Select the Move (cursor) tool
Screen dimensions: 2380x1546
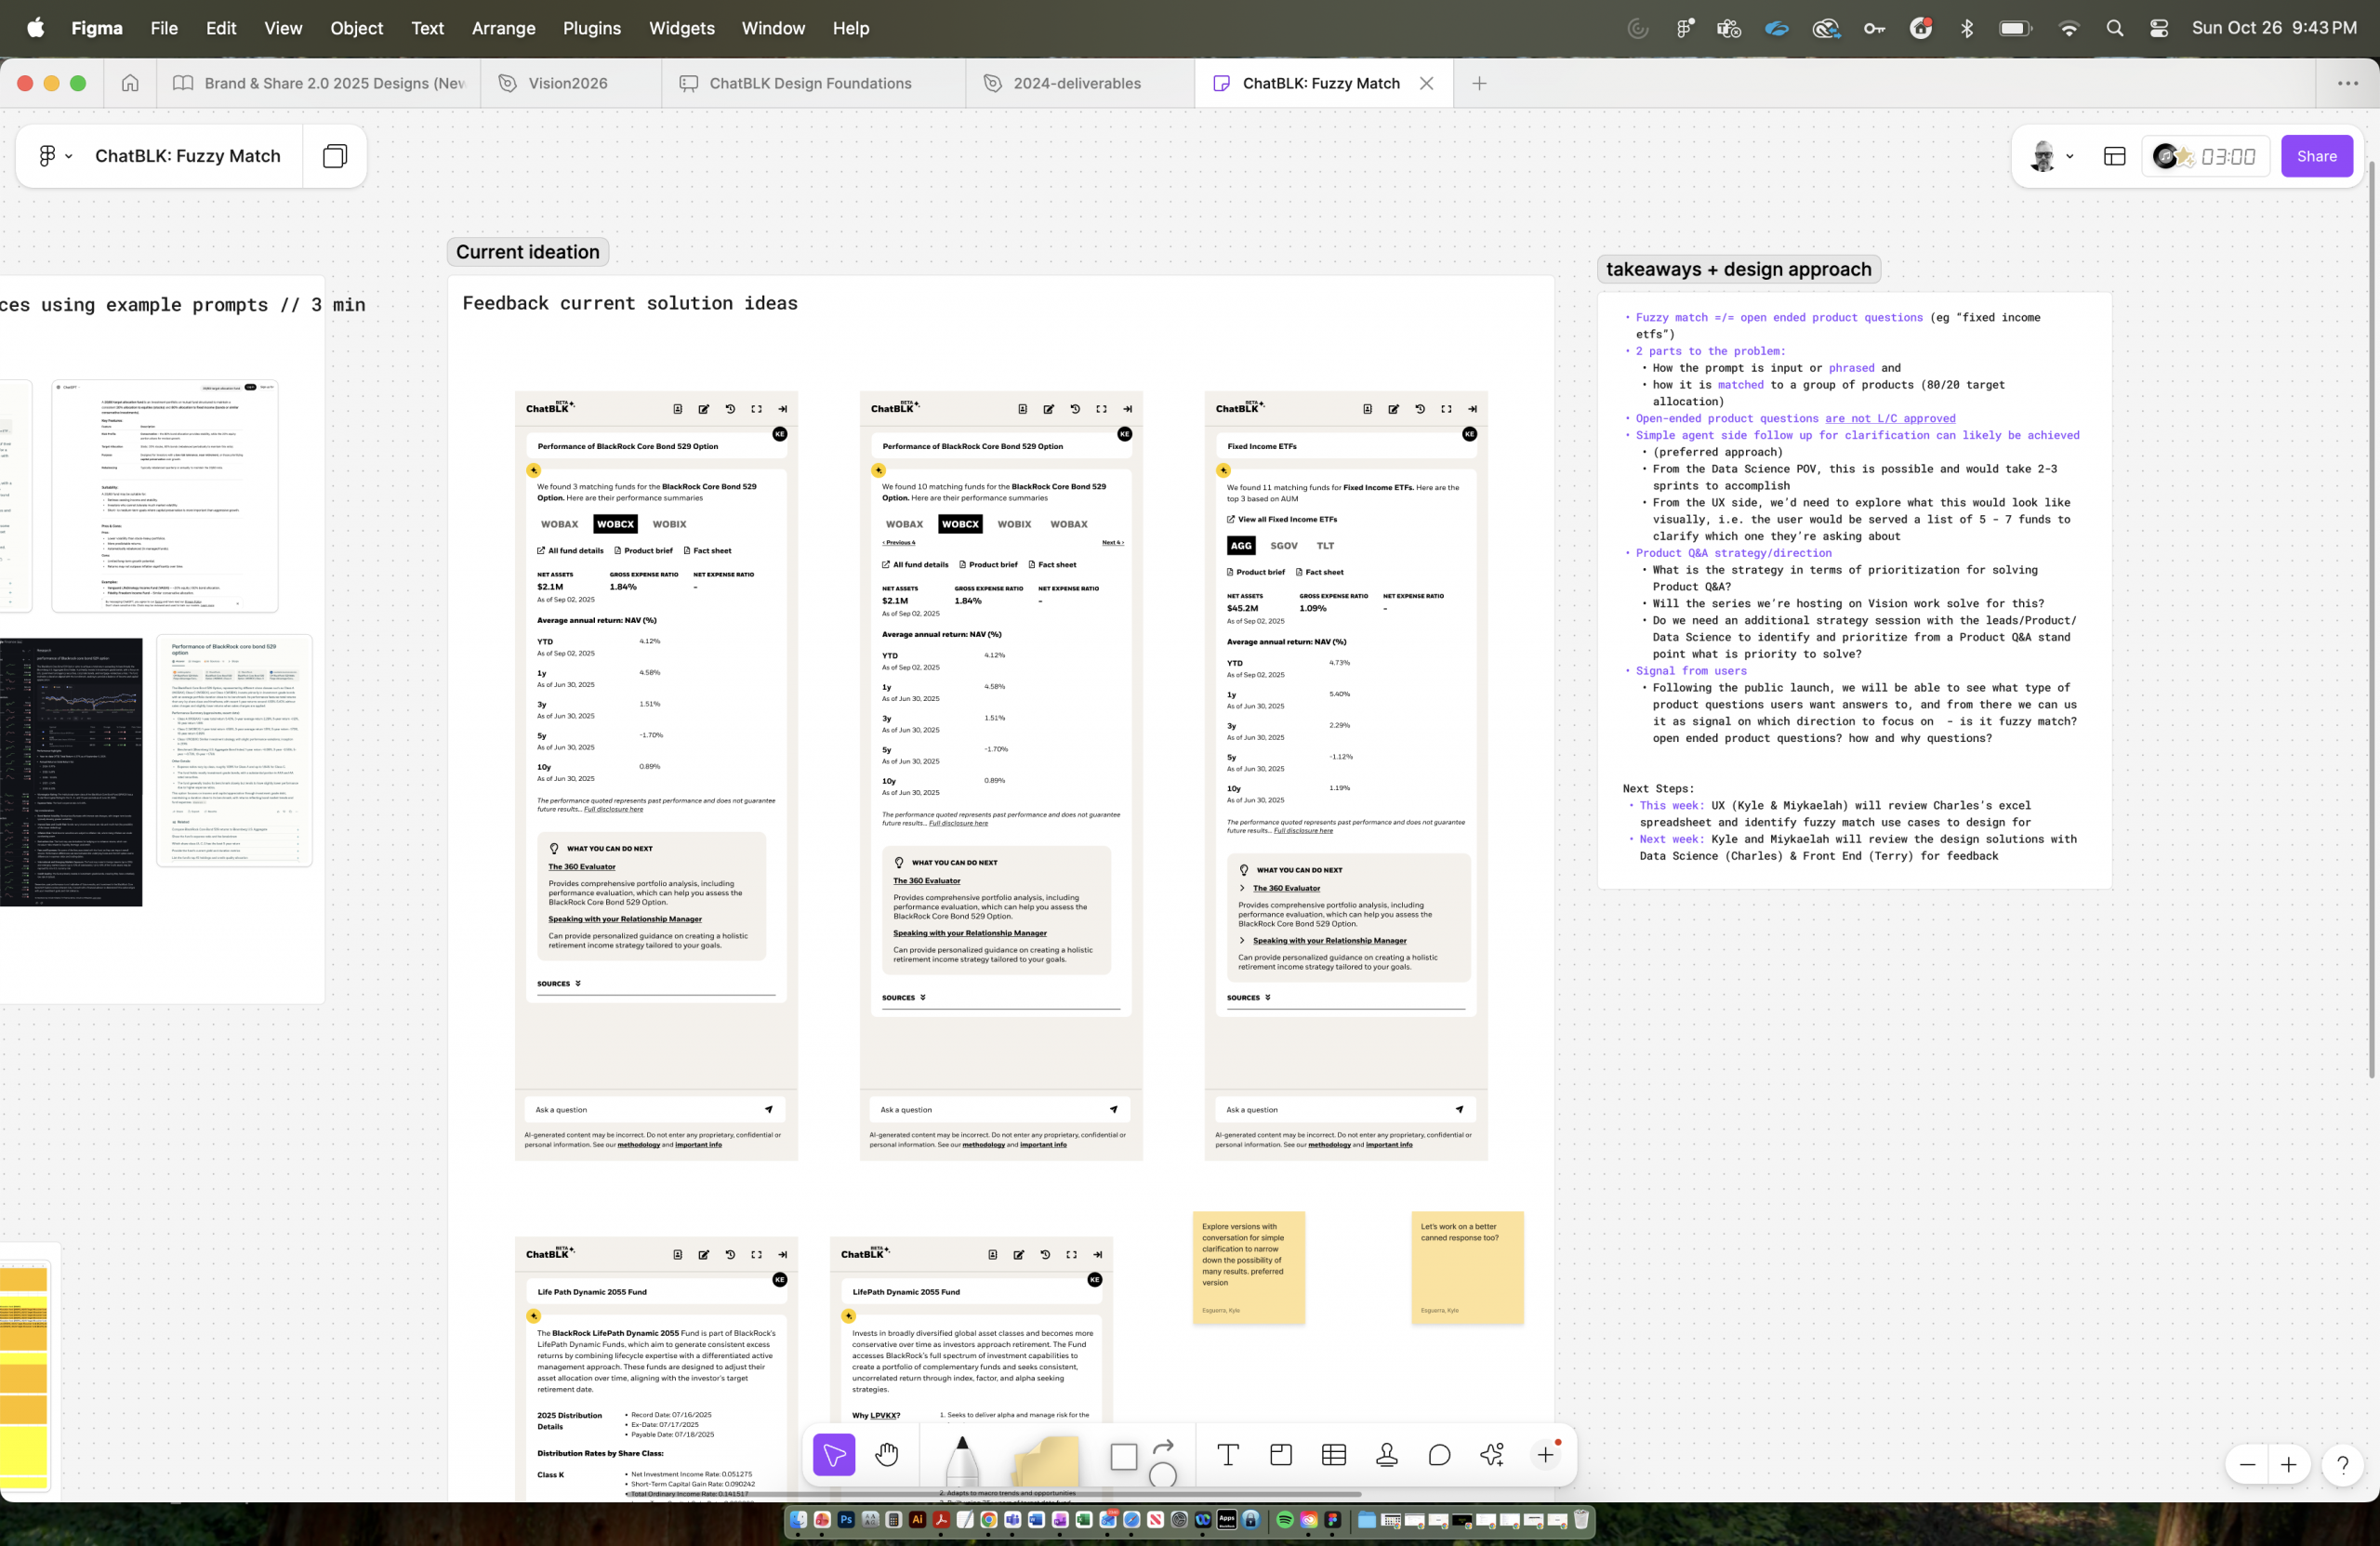[834, 1454]
